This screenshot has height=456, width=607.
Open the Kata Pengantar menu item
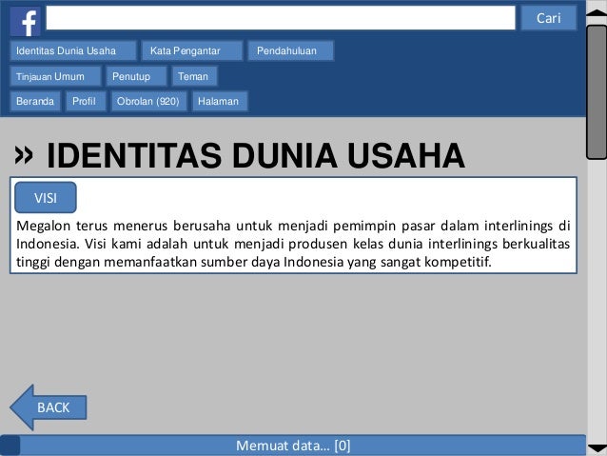pos(192,50)
